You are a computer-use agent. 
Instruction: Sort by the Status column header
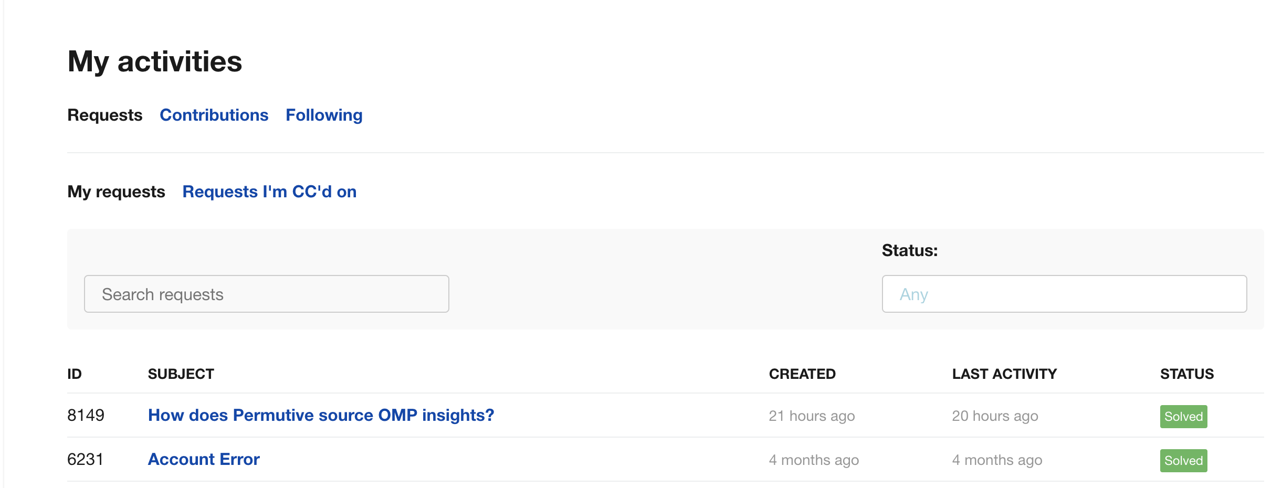click(x=1187, y=374)
